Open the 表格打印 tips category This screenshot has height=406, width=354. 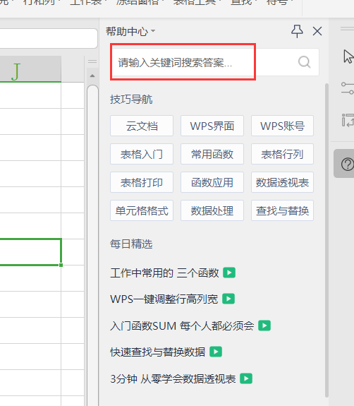point(142,182)
